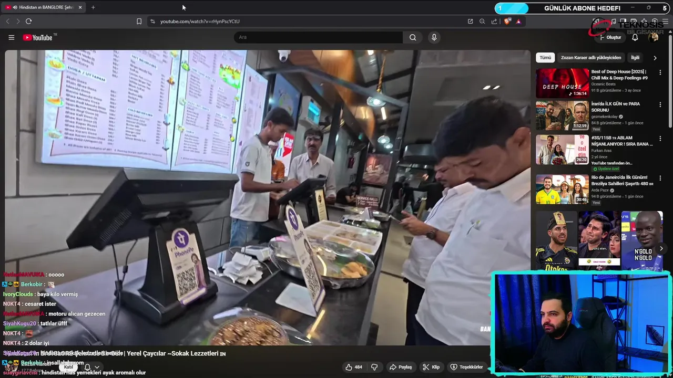Open link in external window icon
This screenshot has height=378, width=673.
coord(470,21)
